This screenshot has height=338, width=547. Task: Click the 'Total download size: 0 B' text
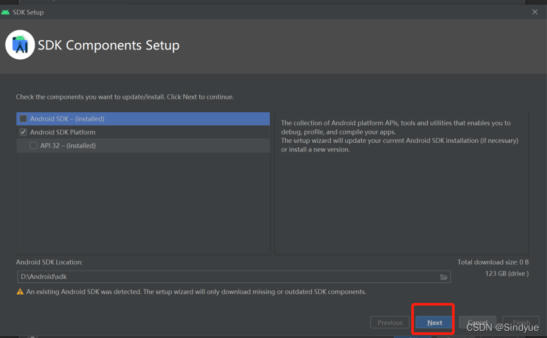(x=493, y=262)
